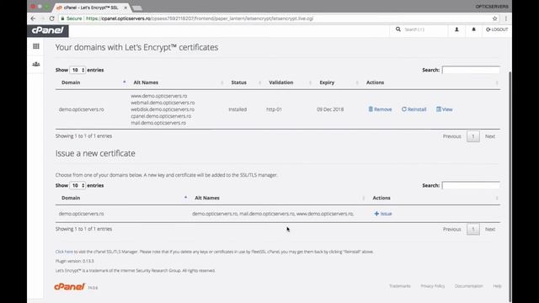Click the browser address bar URL
Image resolution: width=539 pixels, height=303 pixels.
pos(200,19)
